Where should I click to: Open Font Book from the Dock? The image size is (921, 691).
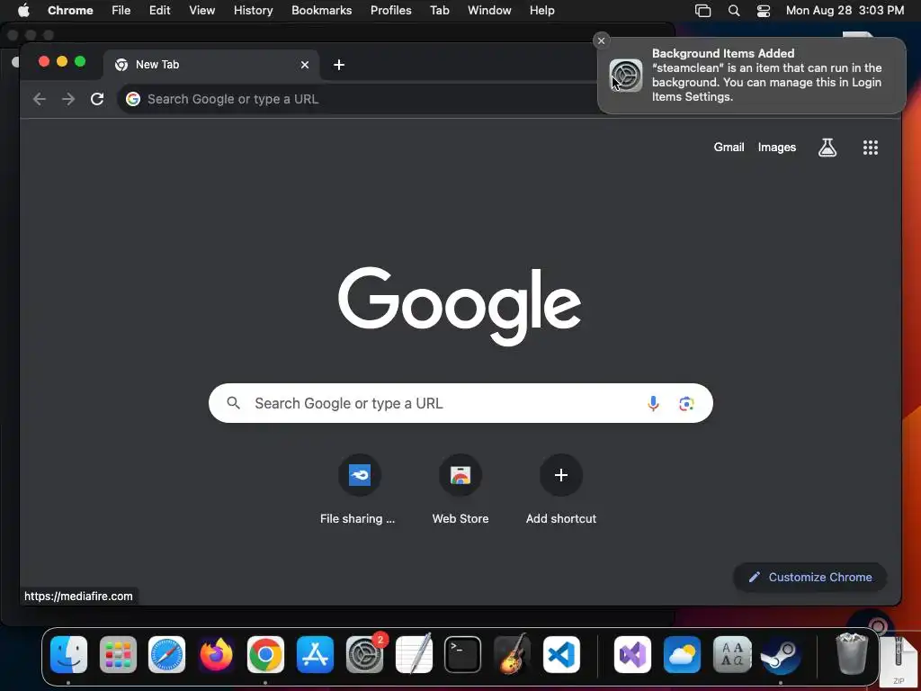point(732,655)
